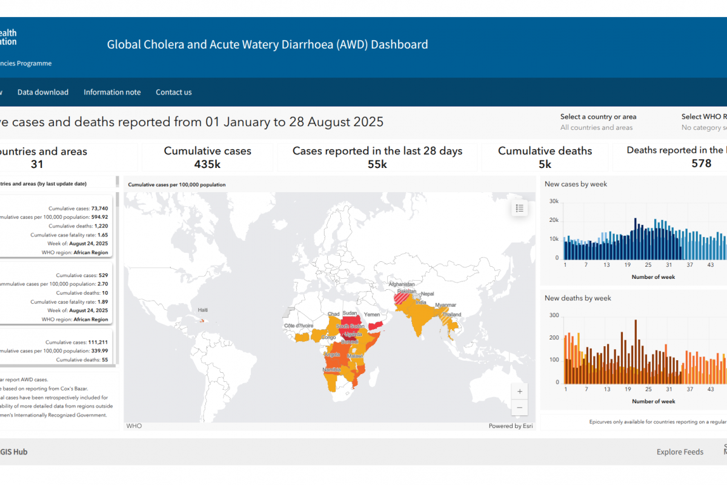Image resolution: width=727 pixels, height=485 pixels.
Task: Zoom in on the map with plus
Action: click(519, 391)
